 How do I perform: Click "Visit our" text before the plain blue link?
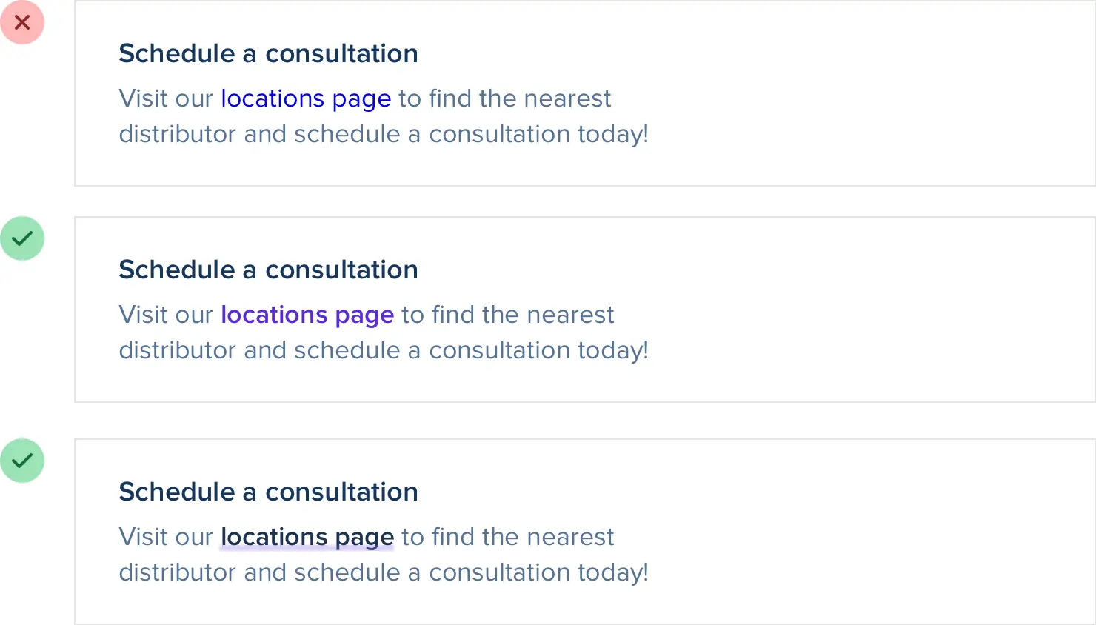coord(166,98)
